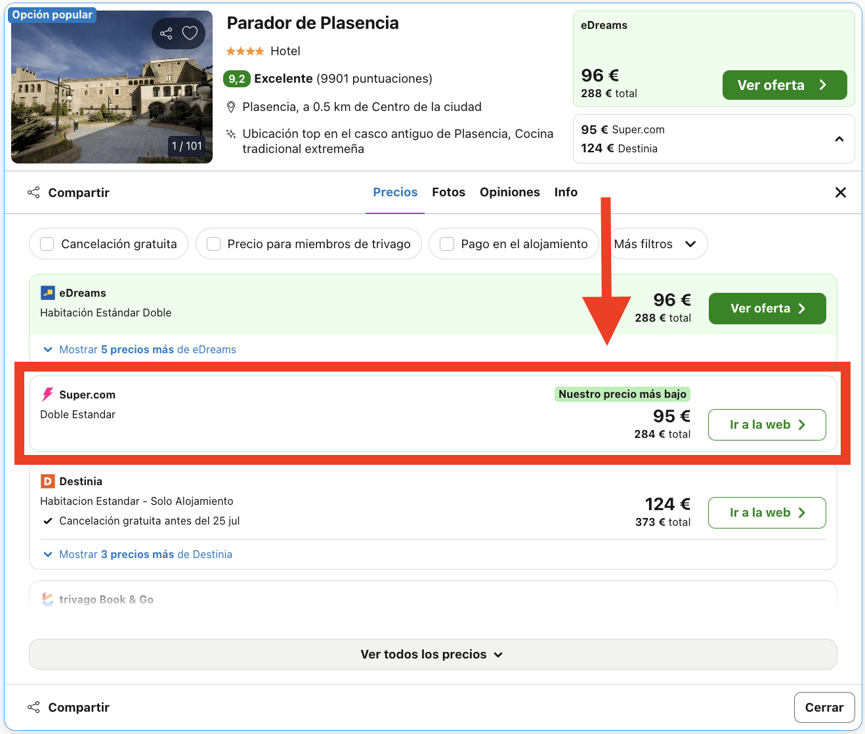Click the Opción popular badge
This screenshot has height=734, width=865.
(53, 14)
